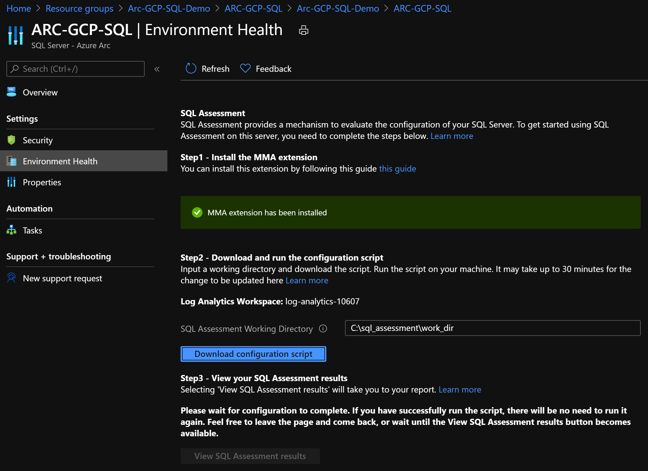Collapse the sidebar with the double chevron
The width and height of the screenshot is (648, 471).
[x=157, y=69]
